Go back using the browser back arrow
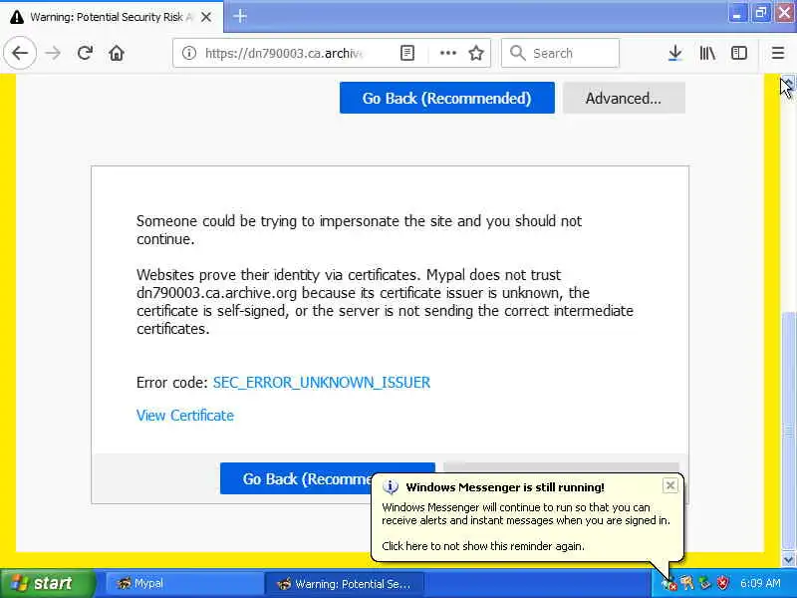The height and width of the screenshot is (598, 797). click(20, 53)
